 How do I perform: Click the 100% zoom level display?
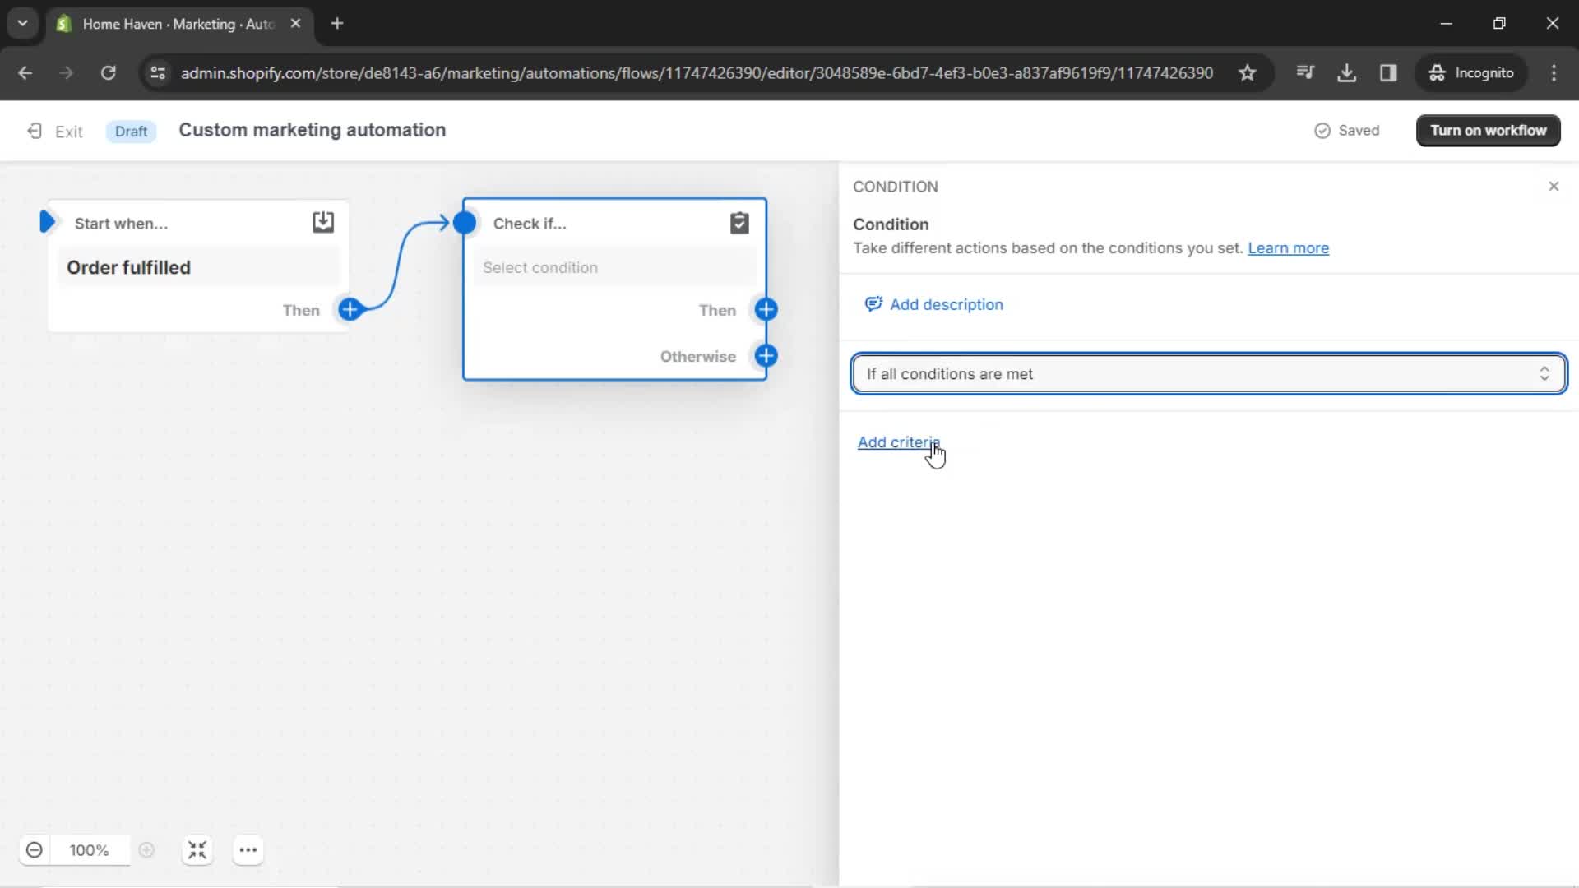[89, 850]
